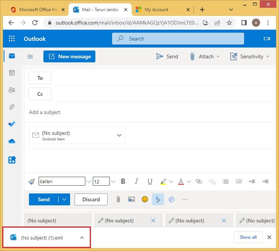Start a Teams video call
This screenshot has width=279, height=251.
tap(267, 39)
